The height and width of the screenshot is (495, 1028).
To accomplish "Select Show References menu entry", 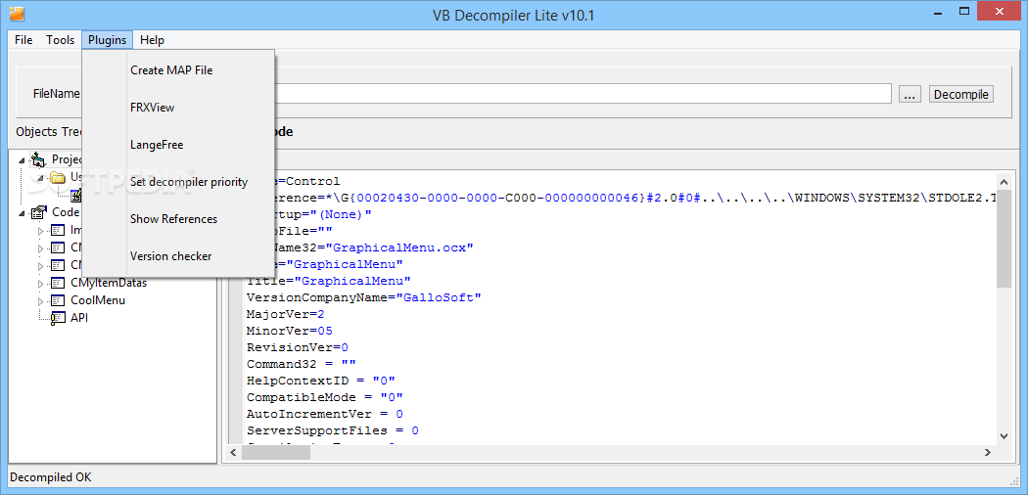I will pos(177,219).
